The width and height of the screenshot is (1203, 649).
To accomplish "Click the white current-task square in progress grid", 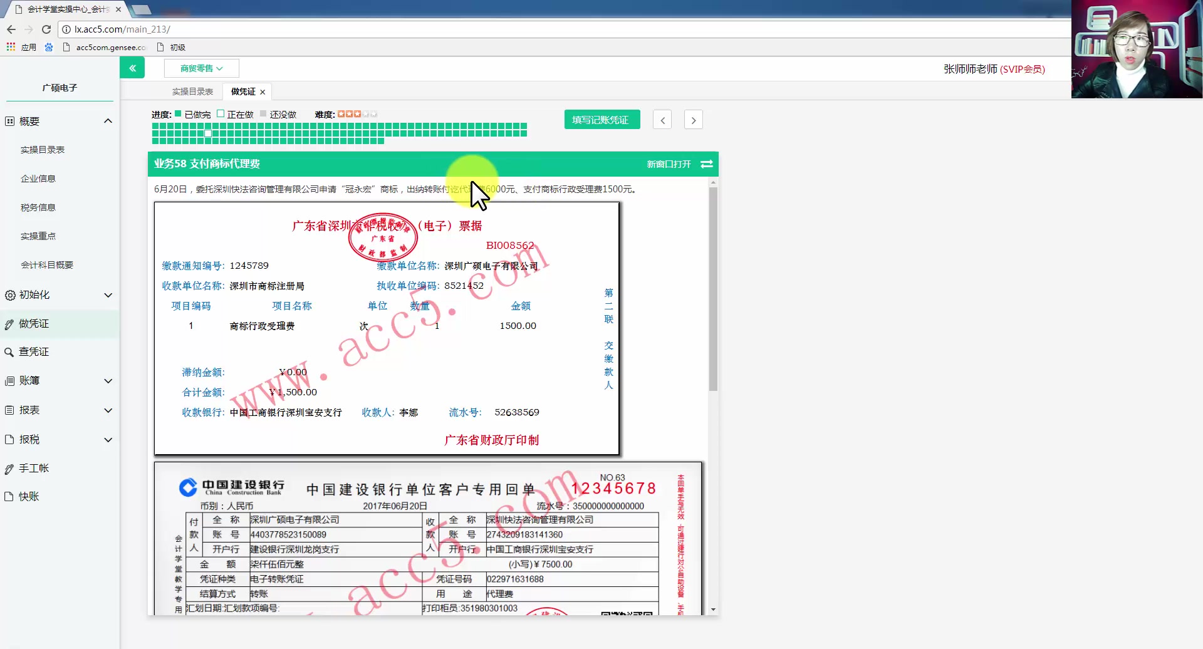I will pyautogui.click(x=208, y=133).
